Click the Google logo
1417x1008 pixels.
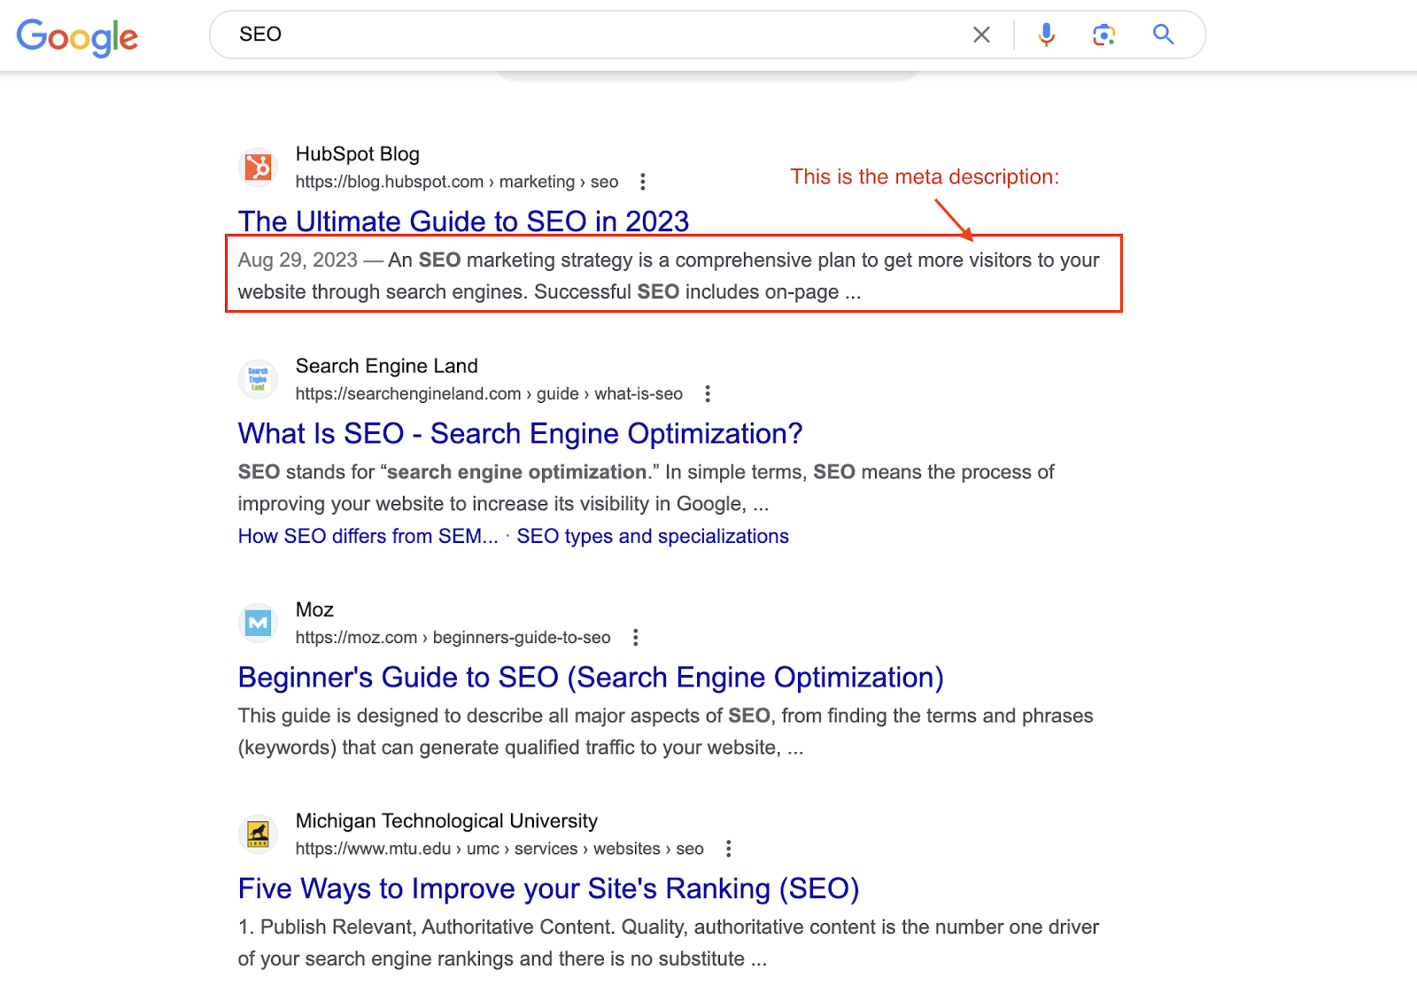pos(77,37)
